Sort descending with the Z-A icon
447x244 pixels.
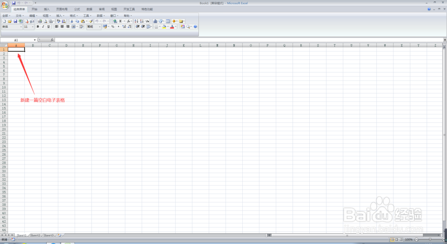pyautogui.click(x=142, y=21)
